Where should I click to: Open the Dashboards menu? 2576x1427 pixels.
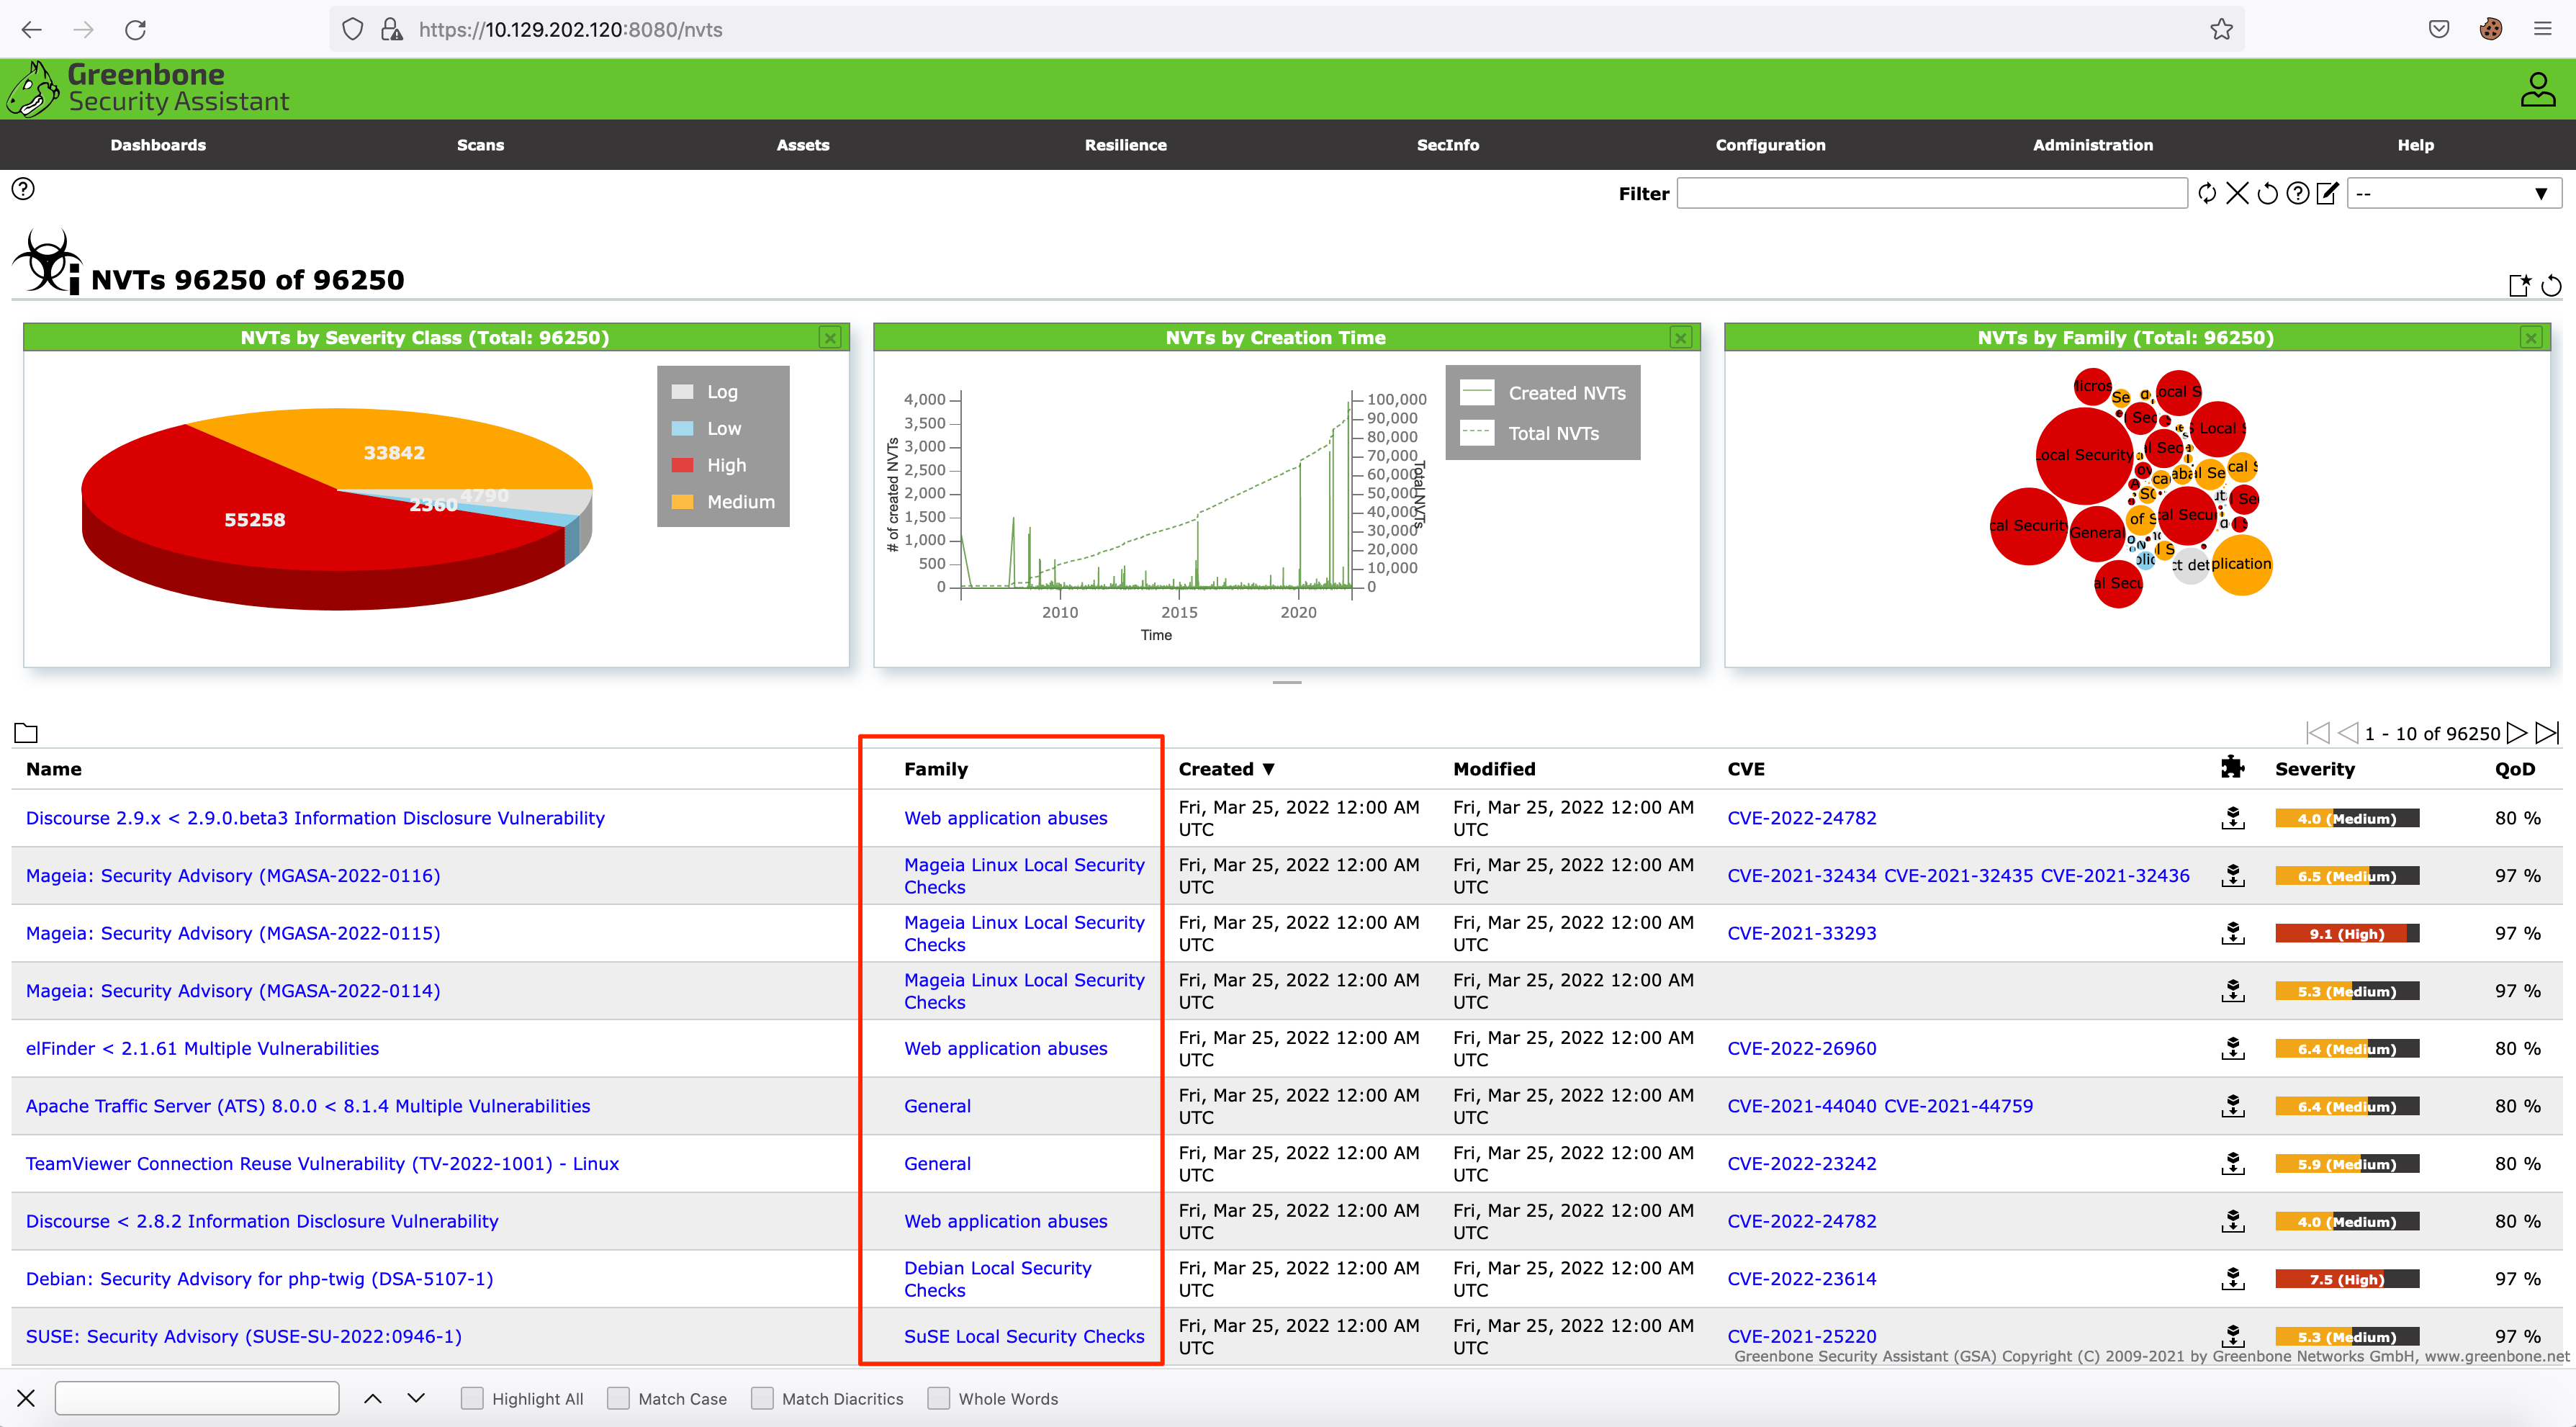158,145
